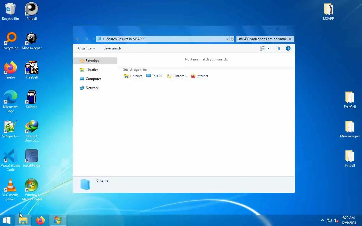Open the view options dropdown arrow
The image size is (362, 226).
click(268, 48)
